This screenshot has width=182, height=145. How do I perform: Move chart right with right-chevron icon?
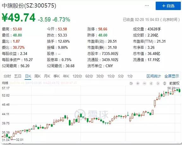click(x=158, y=83)
